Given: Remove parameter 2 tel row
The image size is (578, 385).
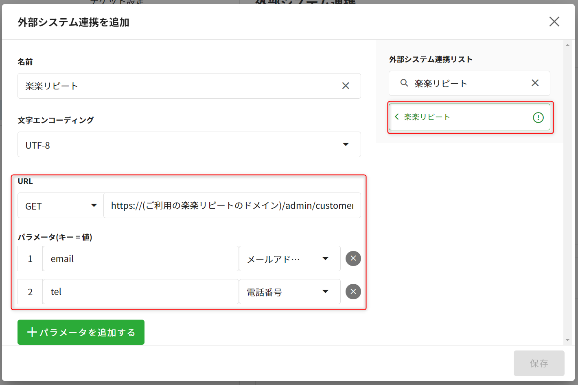Looking at the screenshot, I should click(353, 292).
